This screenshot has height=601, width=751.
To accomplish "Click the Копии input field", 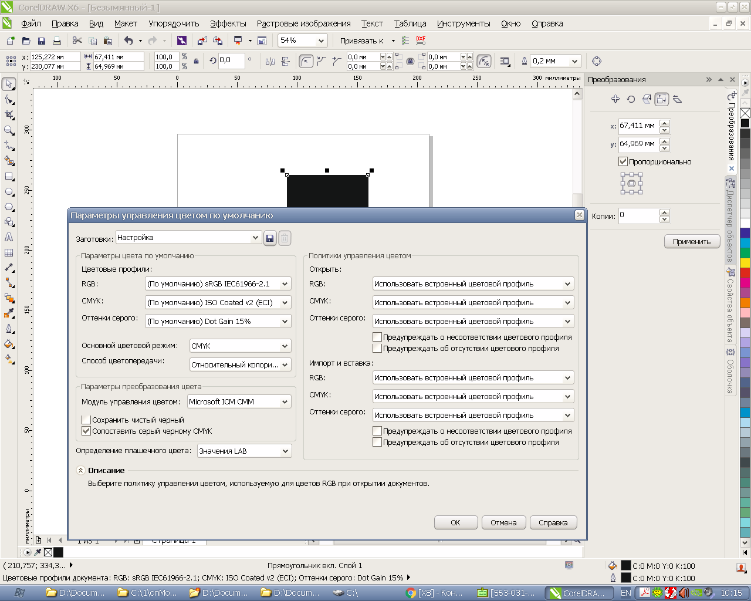I will [638, 215].
